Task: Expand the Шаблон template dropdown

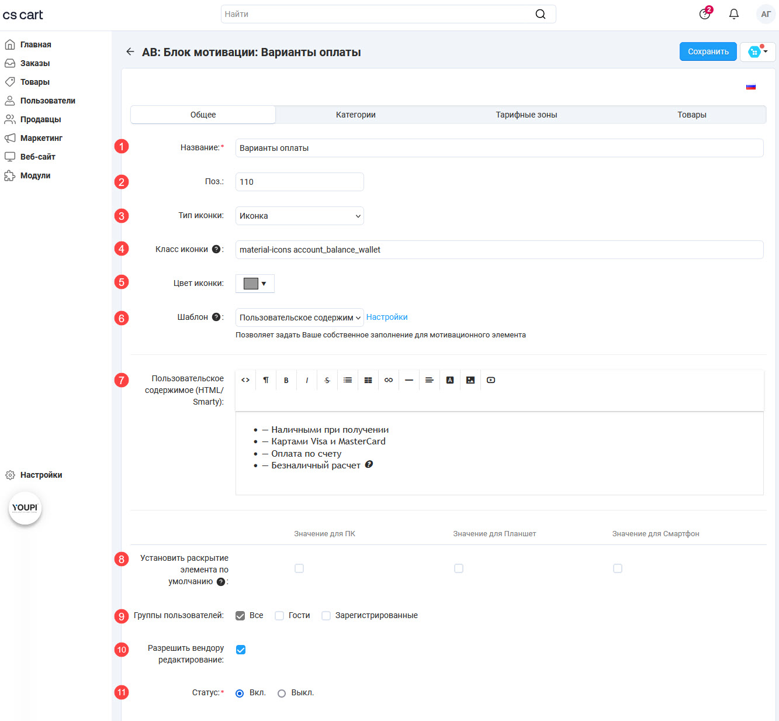Action: tap(299, 318)
